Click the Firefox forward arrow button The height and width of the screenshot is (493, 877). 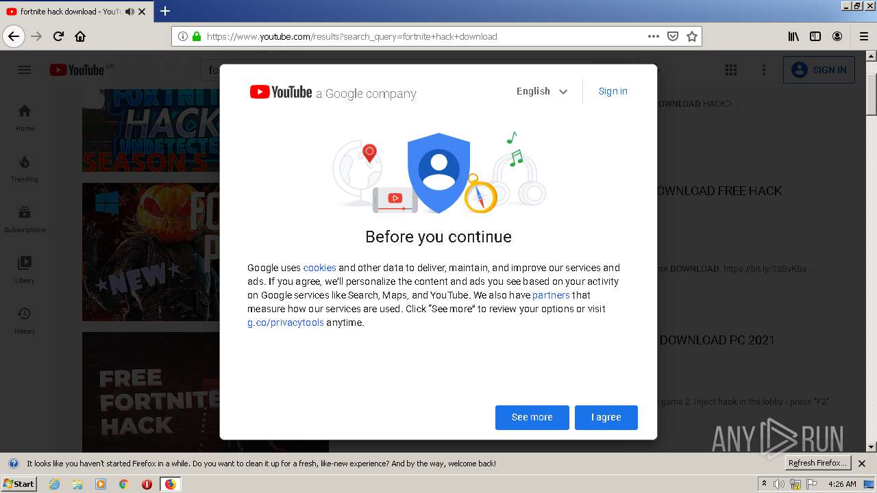click(37, 36)
